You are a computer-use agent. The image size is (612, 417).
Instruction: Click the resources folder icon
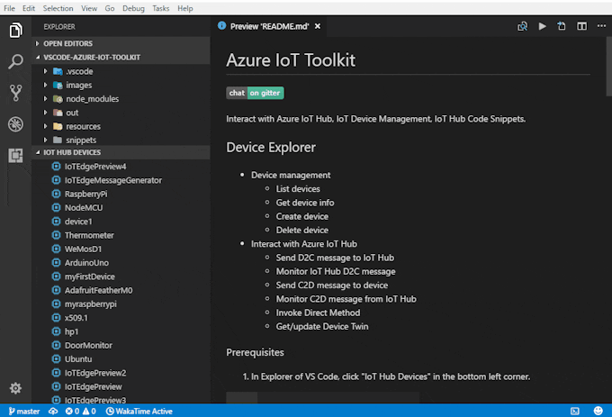pyautogui.click(x=58, y=126)
